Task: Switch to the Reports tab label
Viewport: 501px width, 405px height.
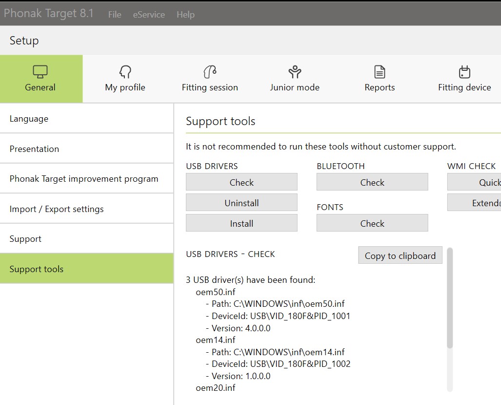Action: [x=380, y=87]
